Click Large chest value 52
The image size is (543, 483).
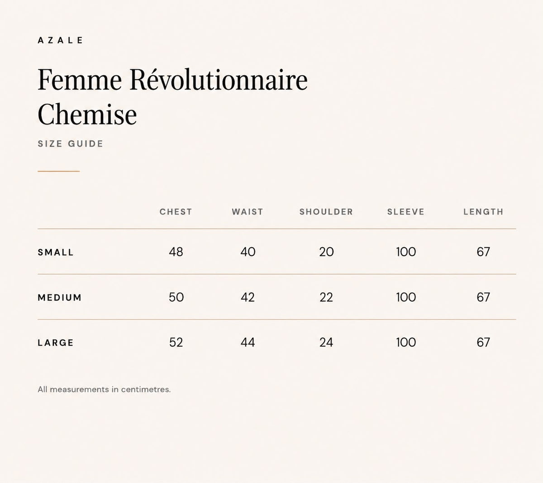point(176,342)
